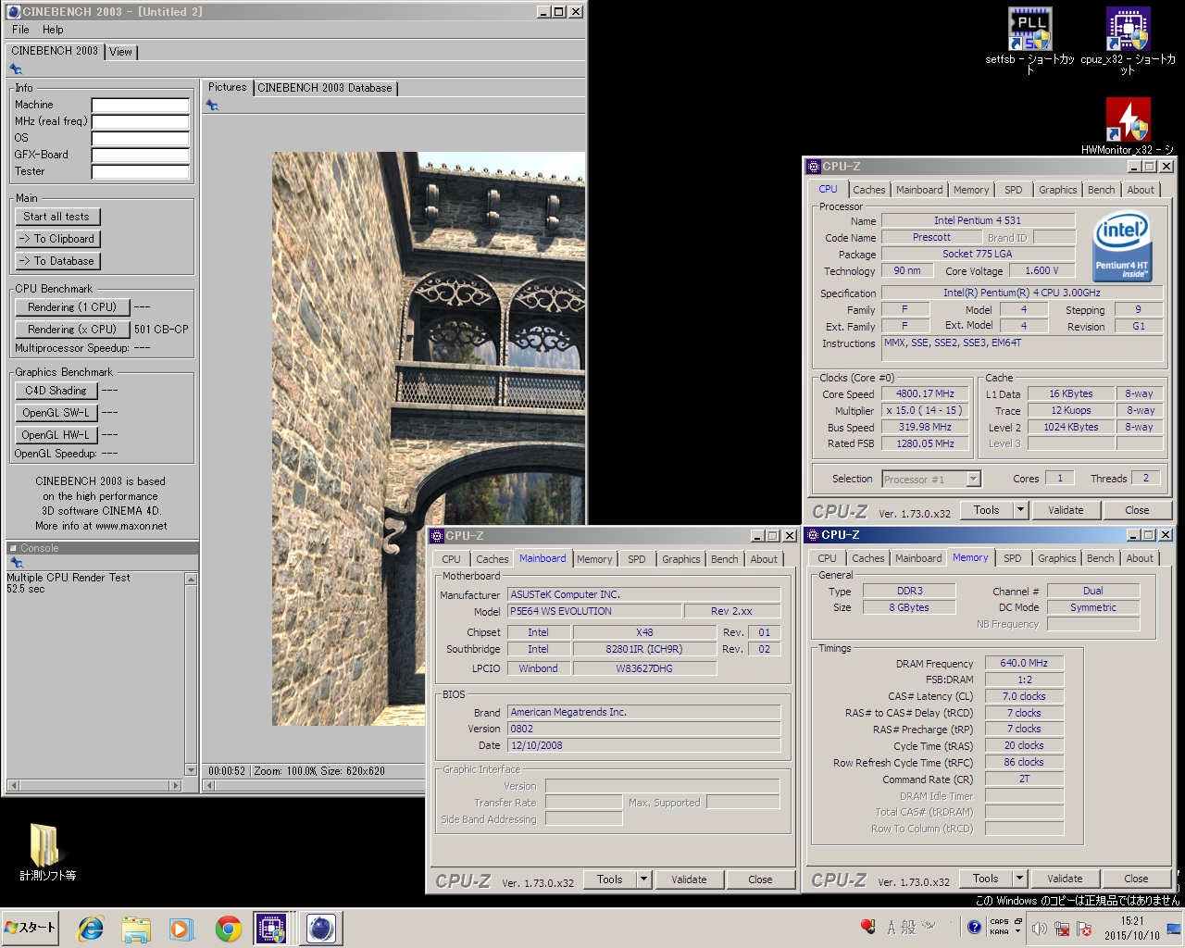Click the pin icon in Pictures panel
This screenshot has width=1185, height=948.
212,106
